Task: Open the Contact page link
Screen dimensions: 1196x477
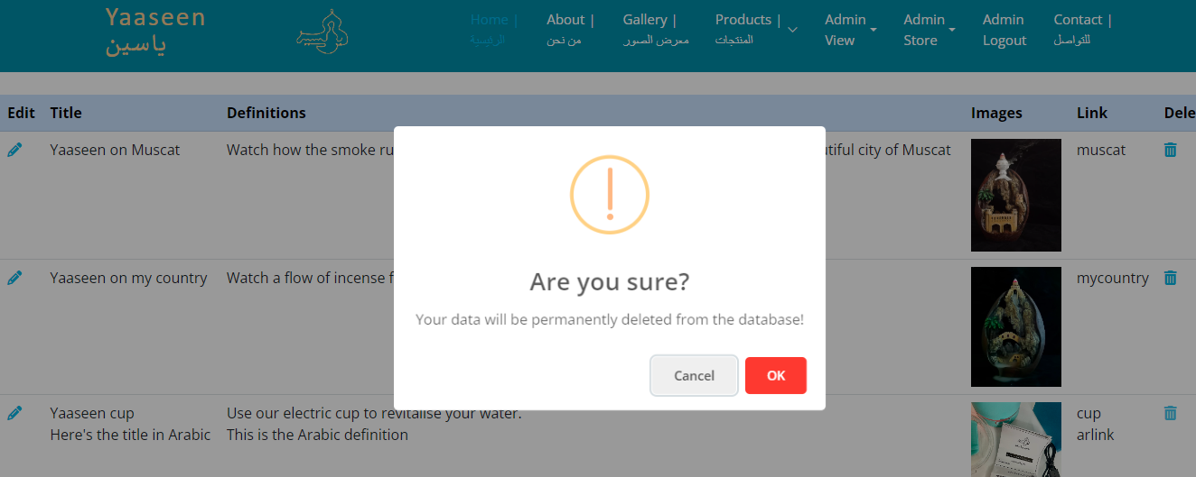Action: click(x=1081, y=29)
